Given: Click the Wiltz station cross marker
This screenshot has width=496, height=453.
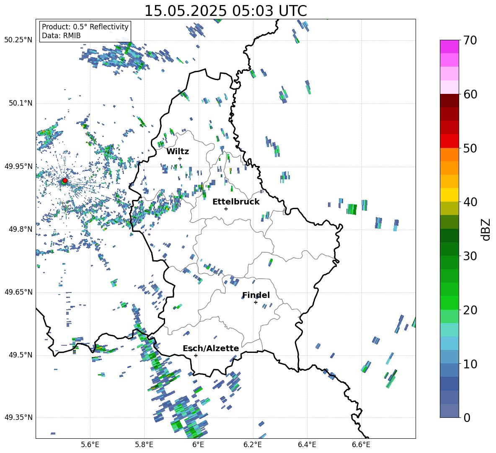Looking at the screenshot, I should pyautogui.click(x=180, y=158).
